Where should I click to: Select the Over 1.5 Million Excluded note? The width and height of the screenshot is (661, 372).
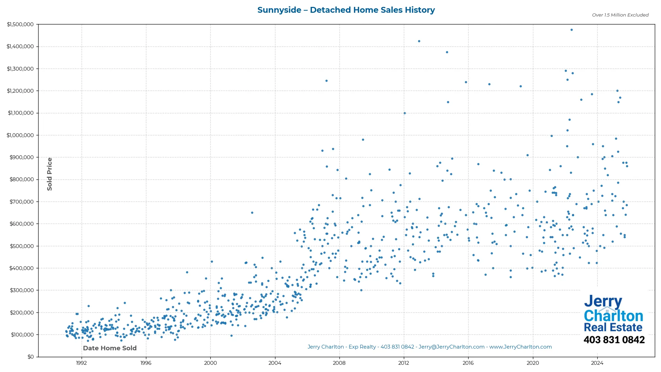pos(620,15)
